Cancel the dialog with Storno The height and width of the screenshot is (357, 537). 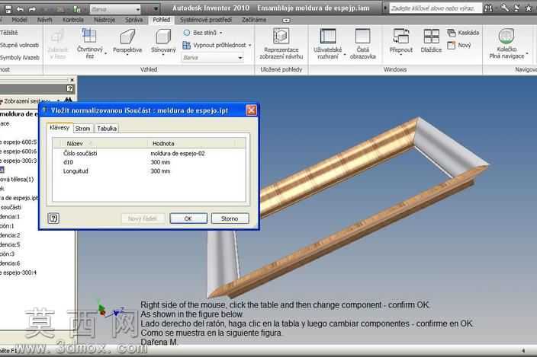pyautogui.click(x=230, y=218)
